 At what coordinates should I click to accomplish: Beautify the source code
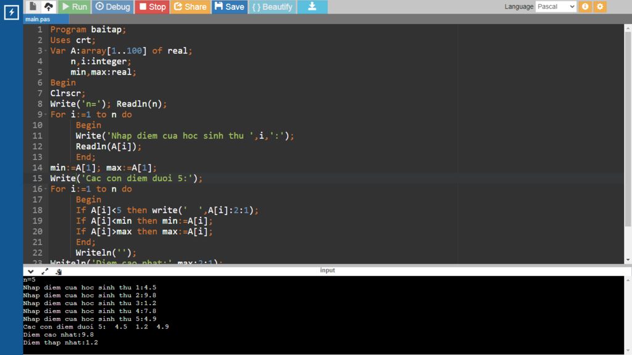coord(272,6)
